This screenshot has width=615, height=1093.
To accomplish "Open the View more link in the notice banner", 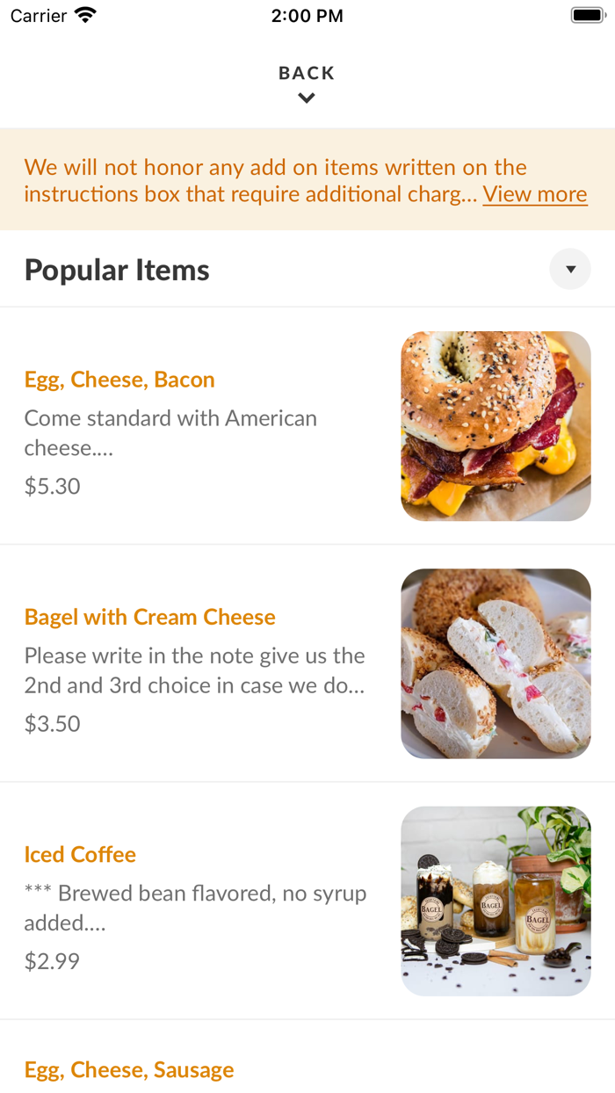I will [534, 193].
